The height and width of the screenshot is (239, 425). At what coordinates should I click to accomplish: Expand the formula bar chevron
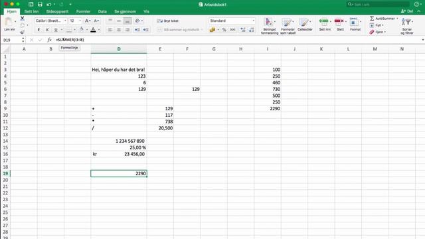(422, 40)
